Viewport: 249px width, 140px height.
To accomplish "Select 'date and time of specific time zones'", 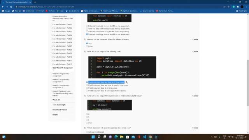I will point(87,85).
